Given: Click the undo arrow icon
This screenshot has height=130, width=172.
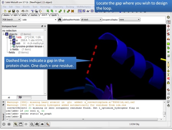Looking at the screenshot, I should pyautogui.click(x=23, y=11).
